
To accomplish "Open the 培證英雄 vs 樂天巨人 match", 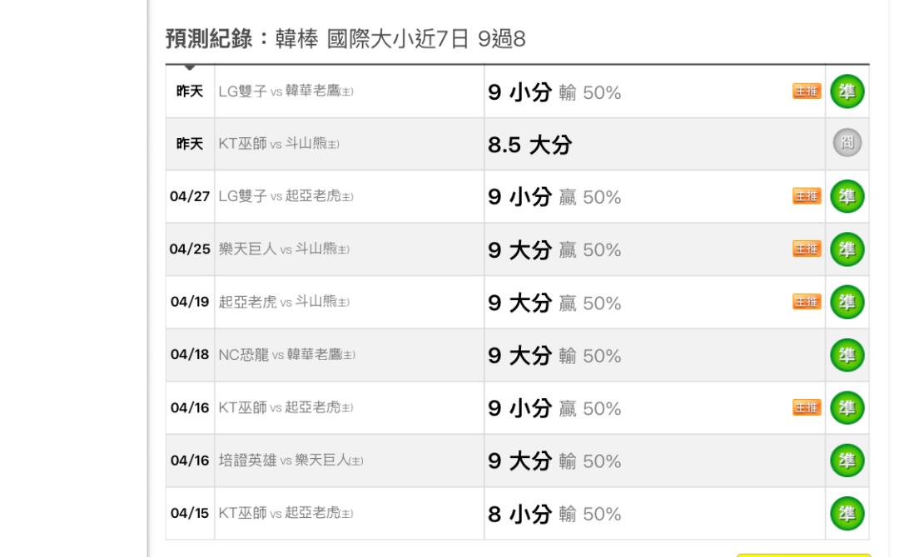I will [291, 461].
